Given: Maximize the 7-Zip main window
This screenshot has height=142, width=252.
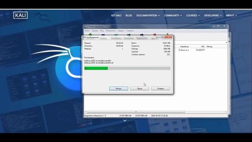Looking at the screenshot, I should [218, 26].
